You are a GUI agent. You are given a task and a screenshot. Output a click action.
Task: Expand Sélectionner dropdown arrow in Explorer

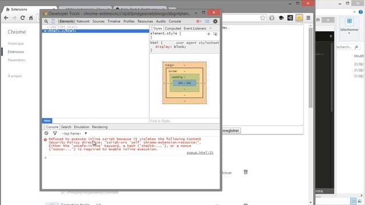[x=349, y=34]
